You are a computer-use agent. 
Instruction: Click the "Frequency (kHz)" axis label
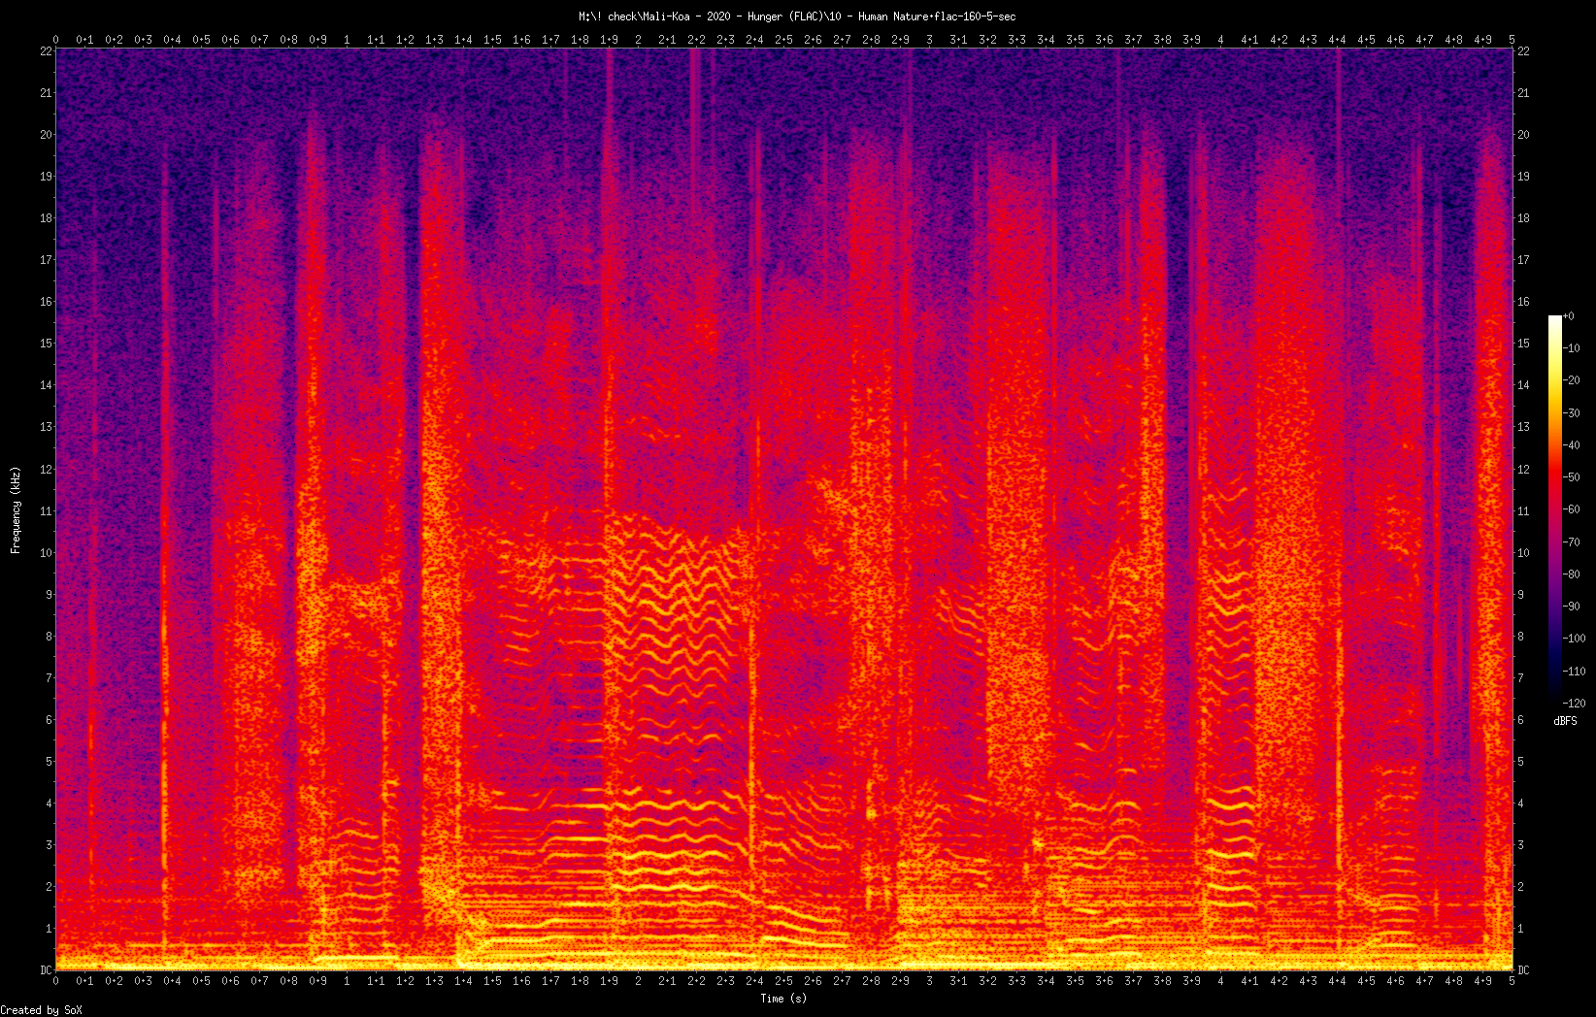coord(16,510)
